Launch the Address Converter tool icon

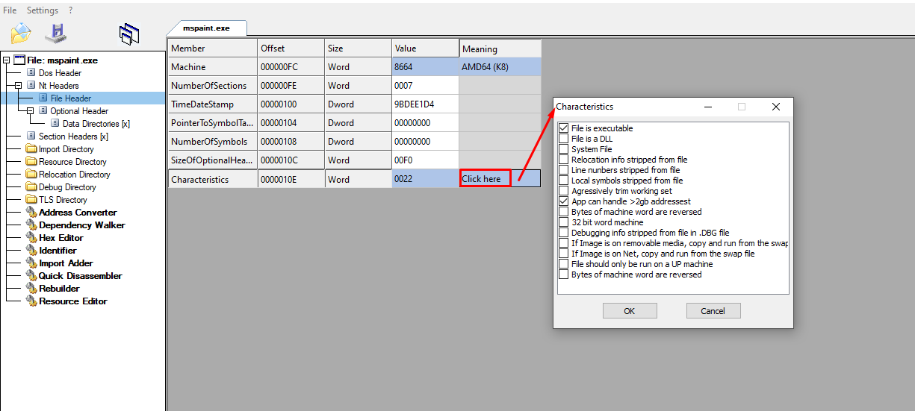(31, 213)
